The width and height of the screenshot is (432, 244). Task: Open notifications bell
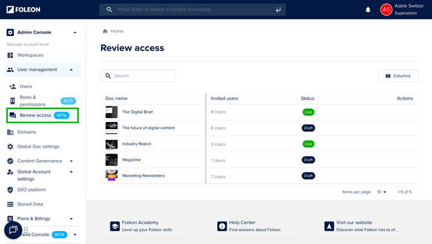coord(368,10)
